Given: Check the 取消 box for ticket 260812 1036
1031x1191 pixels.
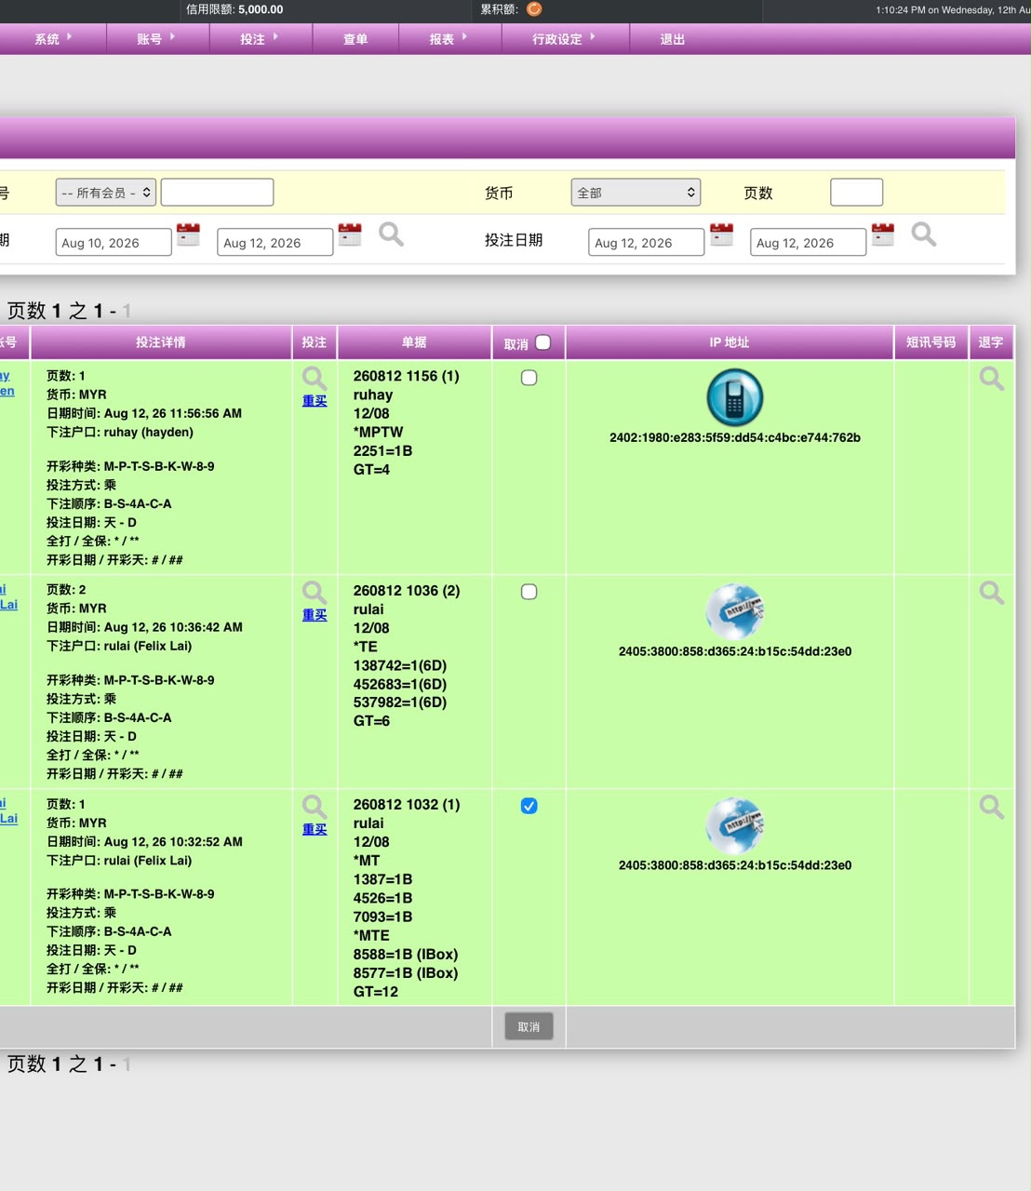Looking at the screenshot, I should pyautogui.click(x=529, y=592).
